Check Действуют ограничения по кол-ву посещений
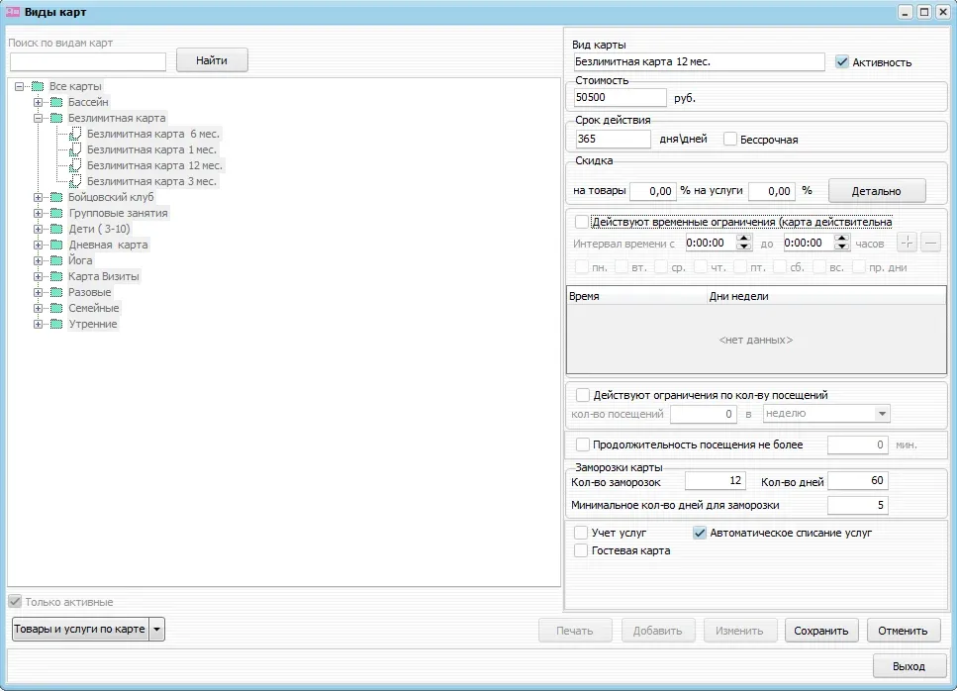This screenshot has height=691, width=957. click(583, 395)
